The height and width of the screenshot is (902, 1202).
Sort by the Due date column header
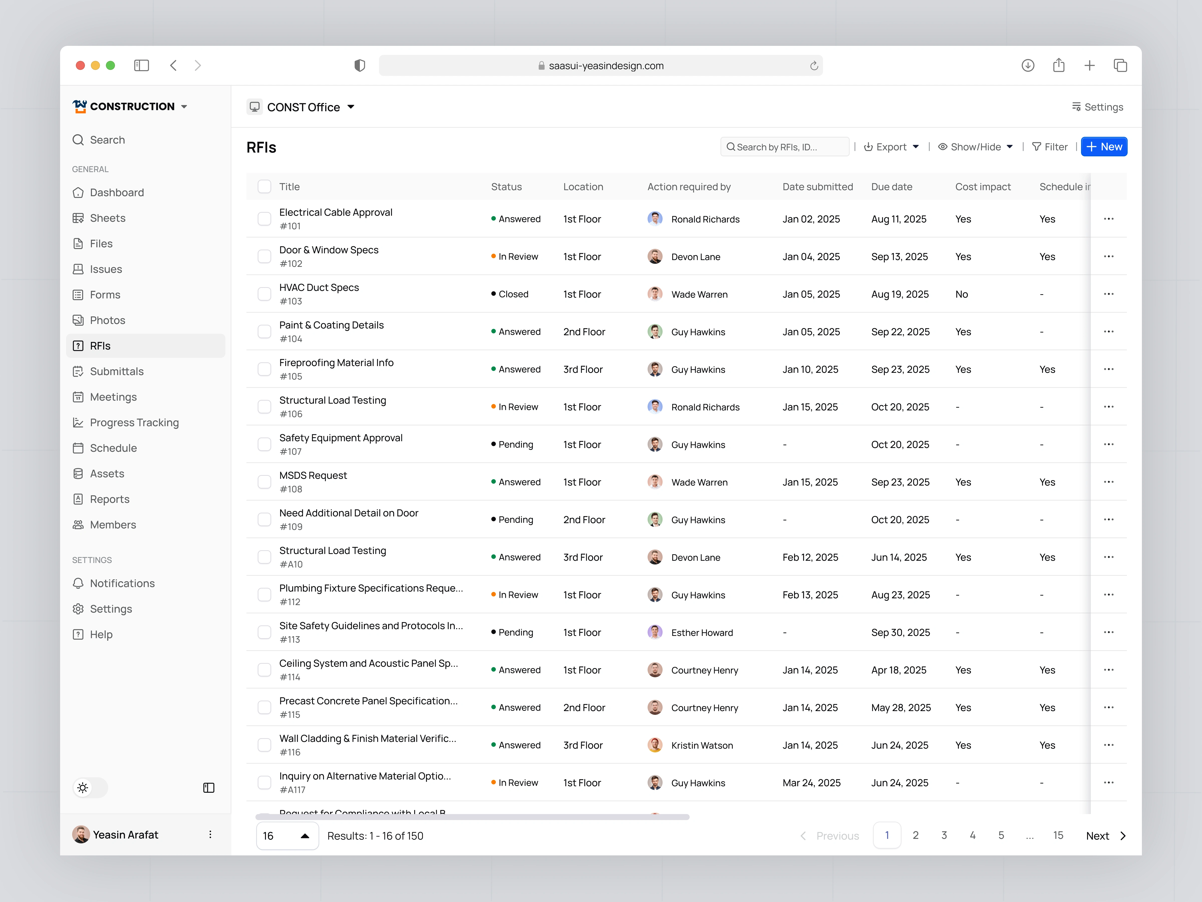(892, 186)
